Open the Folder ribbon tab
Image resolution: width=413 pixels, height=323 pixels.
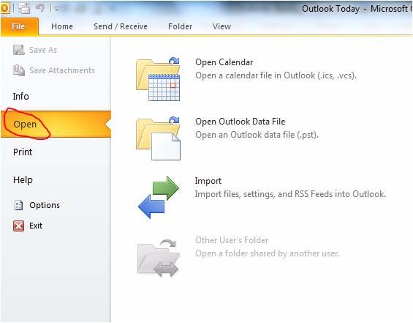[180, 26]
